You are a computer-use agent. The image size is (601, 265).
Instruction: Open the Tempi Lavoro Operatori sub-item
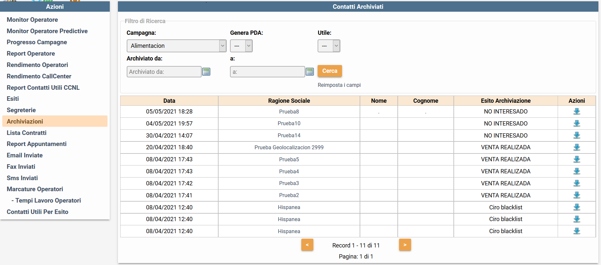click(46, 201)
